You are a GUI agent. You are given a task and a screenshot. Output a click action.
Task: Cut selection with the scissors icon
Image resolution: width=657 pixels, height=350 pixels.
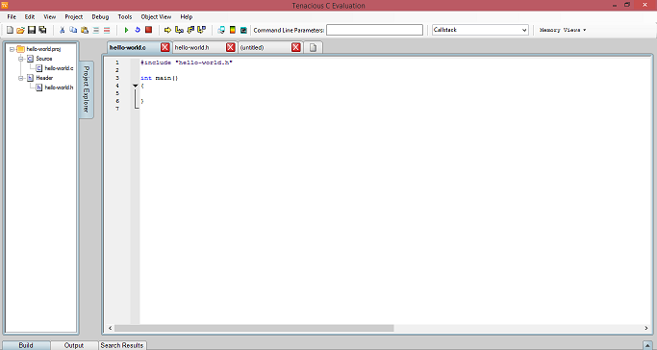(x=62, y=30)
